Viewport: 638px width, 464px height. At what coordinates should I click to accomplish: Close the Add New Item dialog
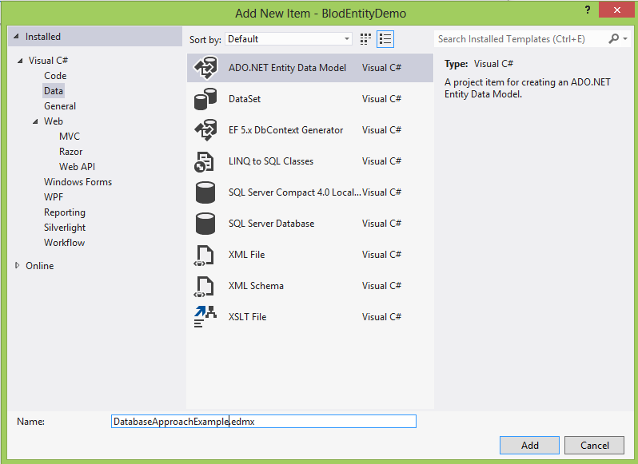coord(617,10)
